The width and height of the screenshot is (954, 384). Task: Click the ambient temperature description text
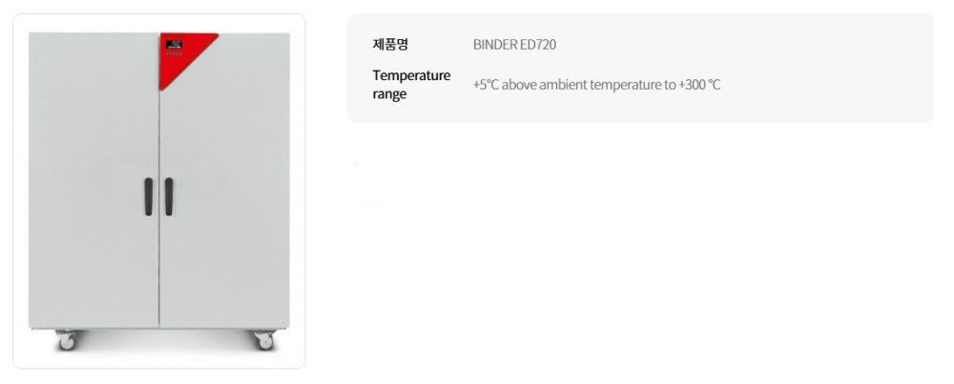pyautogui.click(x=596, y=85)
